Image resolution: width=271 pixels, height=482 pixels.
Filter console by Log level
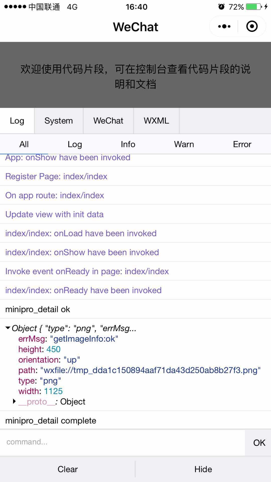[x=75, y=144]
